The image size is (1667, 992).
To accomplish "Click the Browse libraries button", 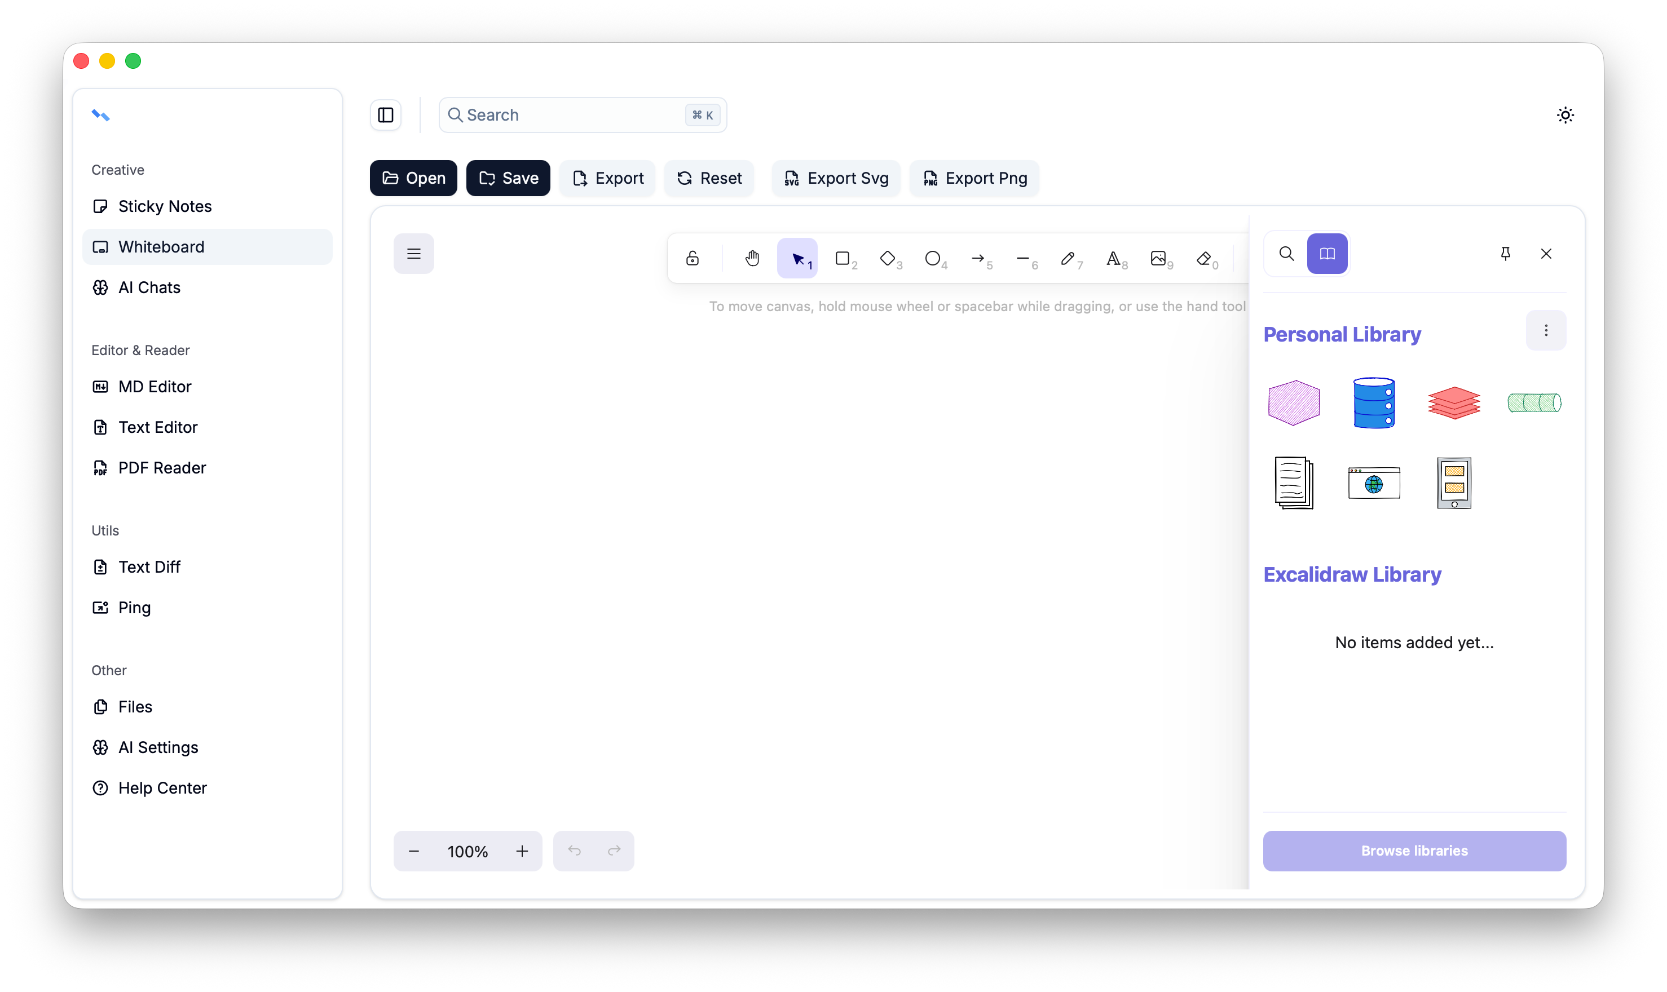I will click(x=1414, y=851).
